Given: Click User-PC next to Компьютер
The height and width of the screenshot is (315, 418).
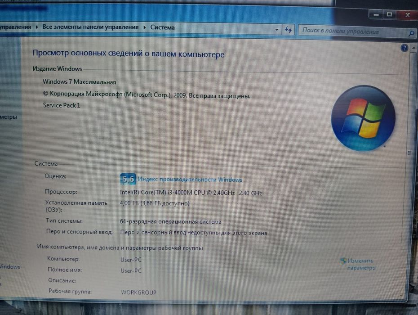Looking at the screenshot, I should 131,260.
